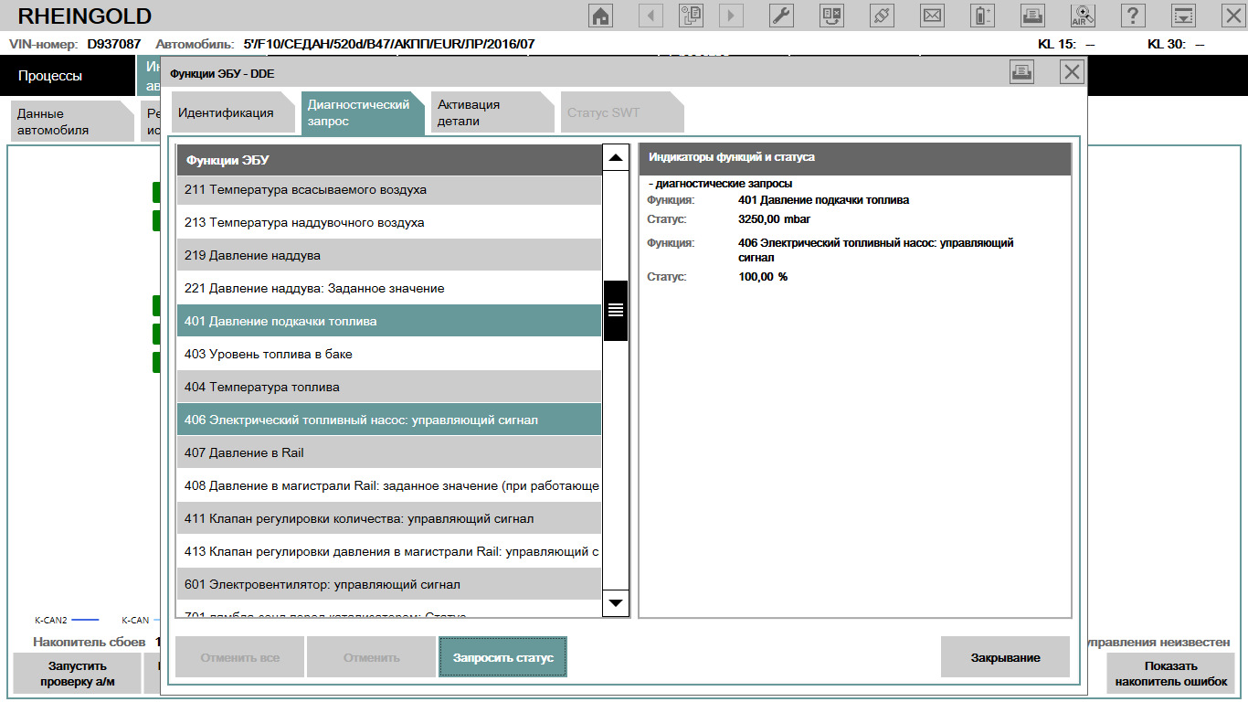This screenshot has height=702, width=1248.
Task: Click the Индикаторы функций и статуса header
Action: 854,158
